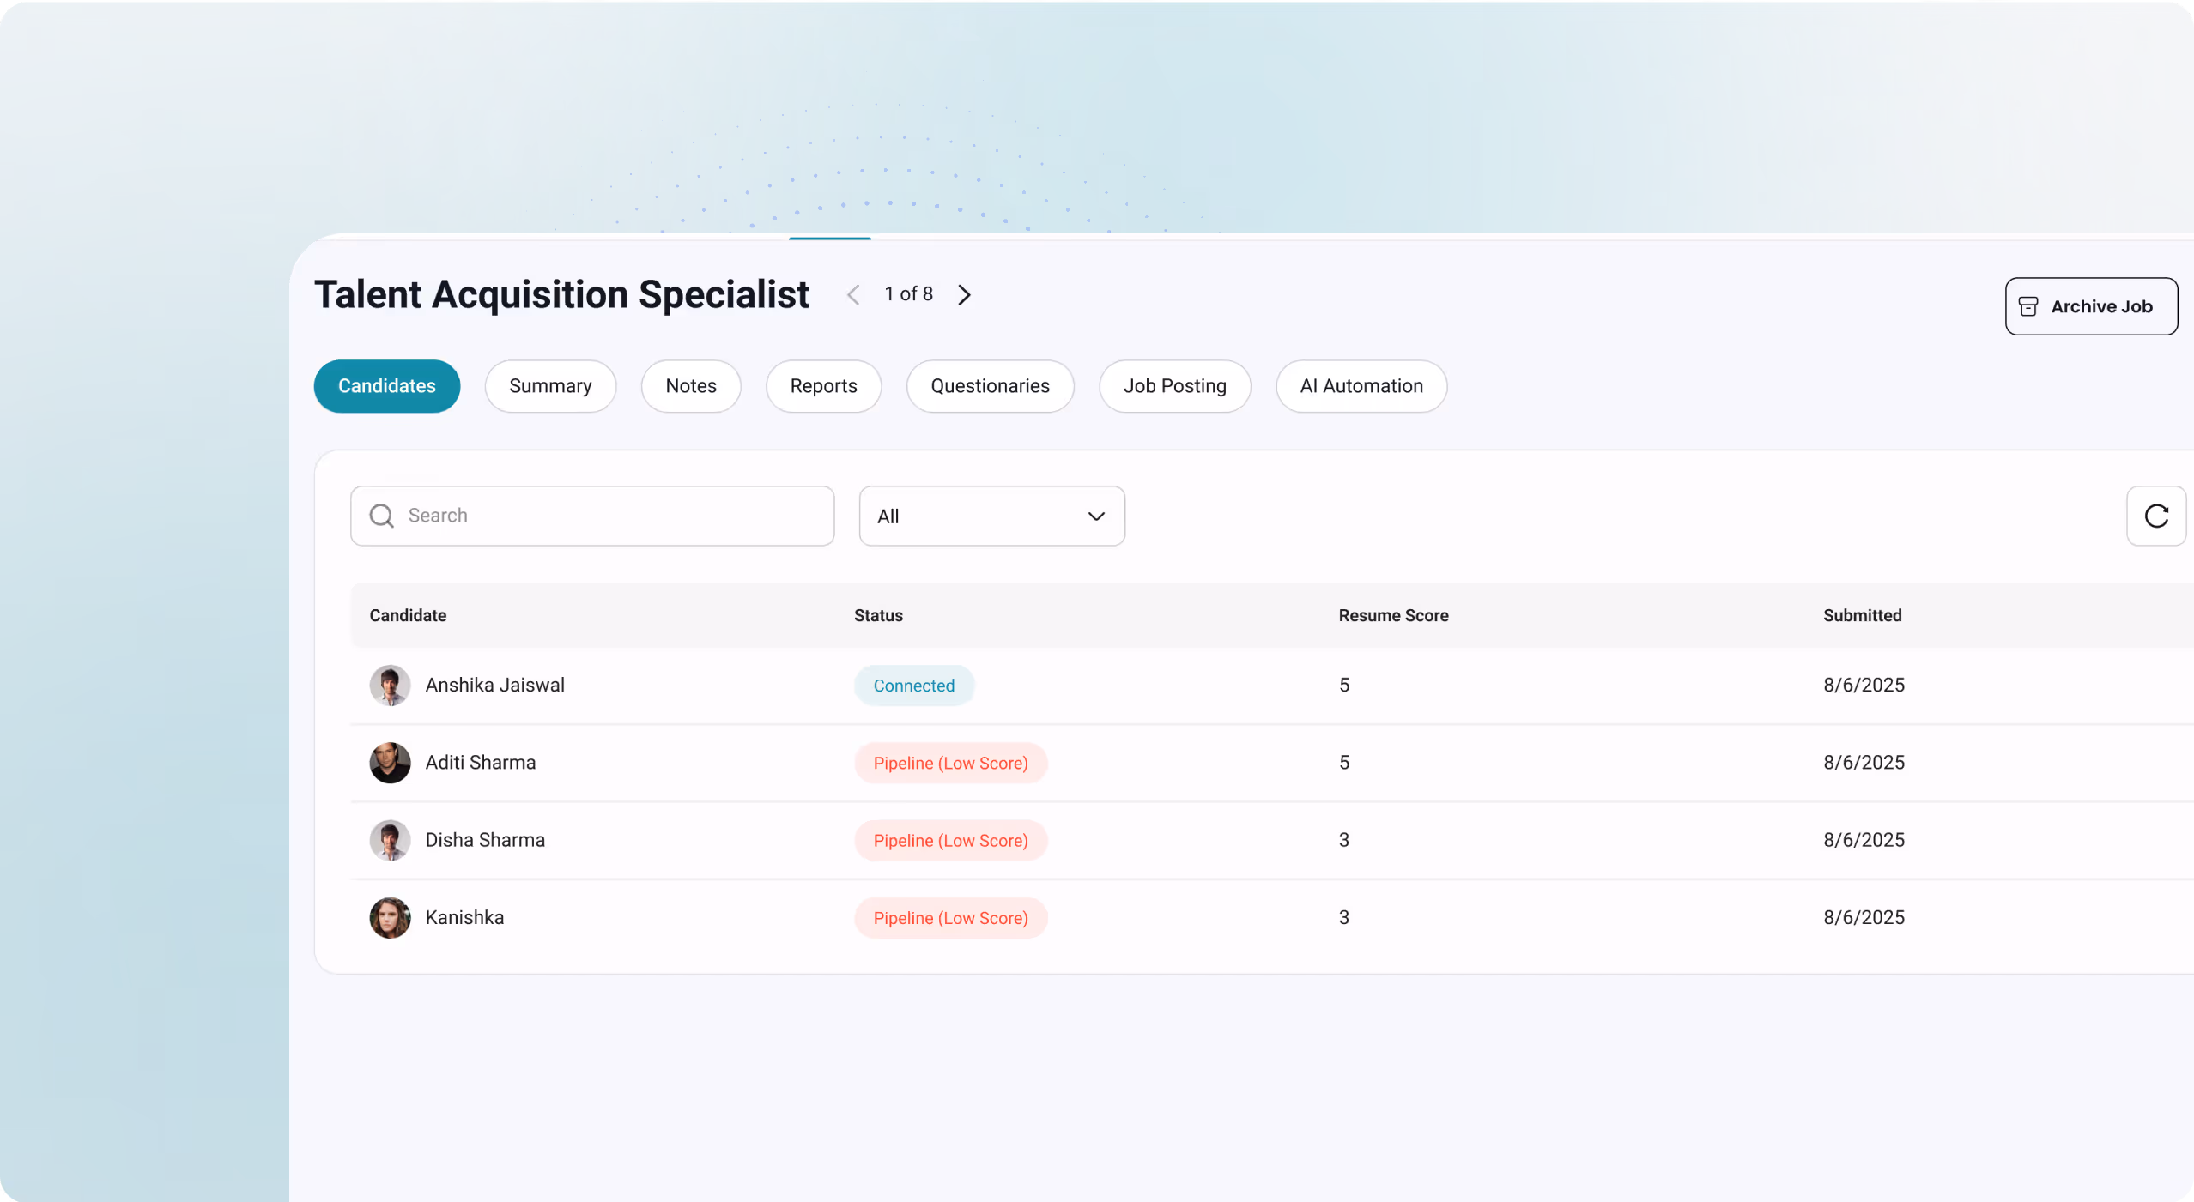View the Reports tab
This screenshot has width=2194, height=1202.
(823, 386)
